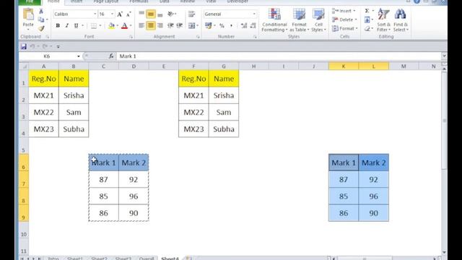
Task: Redo action in Quick Access Toolbar
Action: [45, 46]
